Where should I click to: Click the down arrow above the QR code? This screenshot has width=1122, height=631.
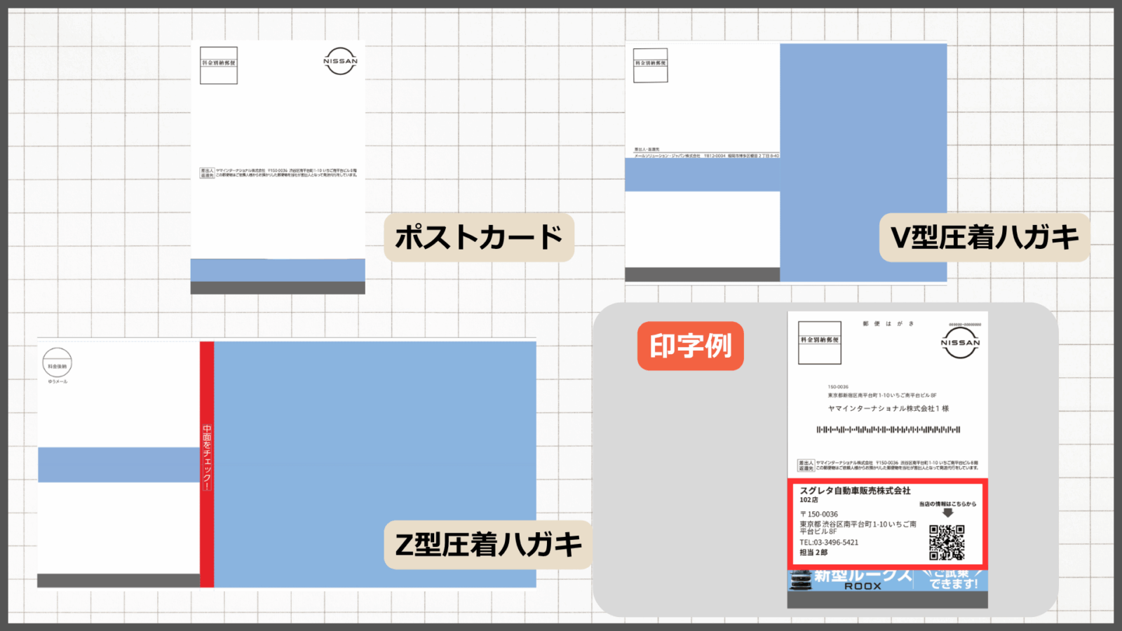[x=947, y=513]
